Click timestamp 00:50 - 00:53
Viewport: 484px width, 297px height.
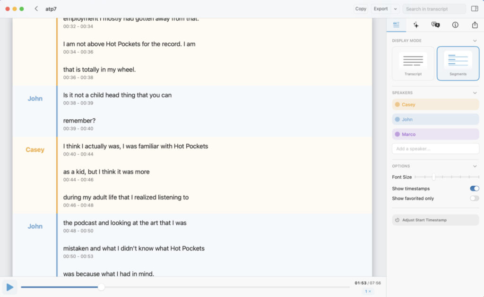[x=78, y=256]
